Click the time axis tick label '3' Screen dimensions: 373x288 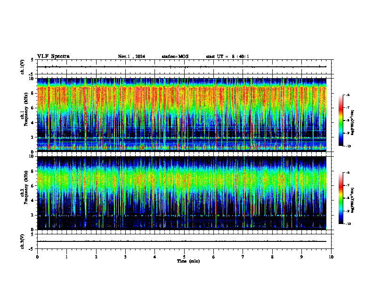point(125,257)
